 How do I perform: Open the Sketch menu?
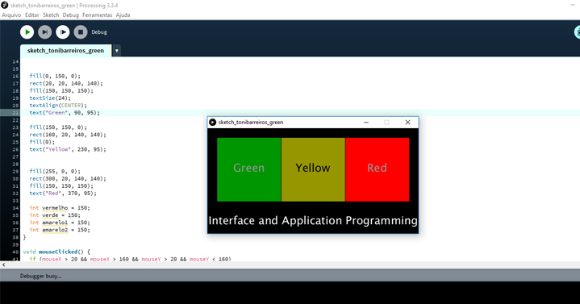(x=51, y=15)
